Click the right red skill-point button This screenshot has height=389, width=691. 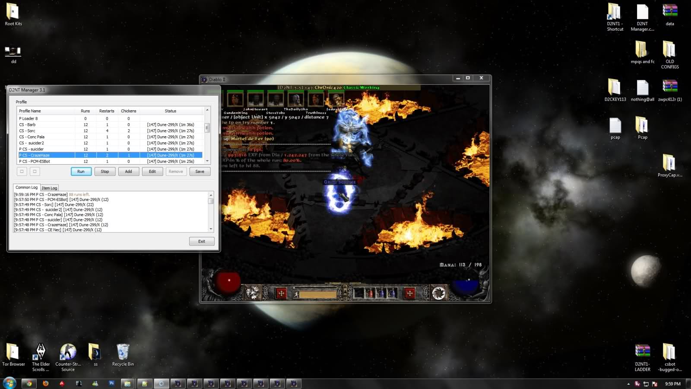coord(409,293)
